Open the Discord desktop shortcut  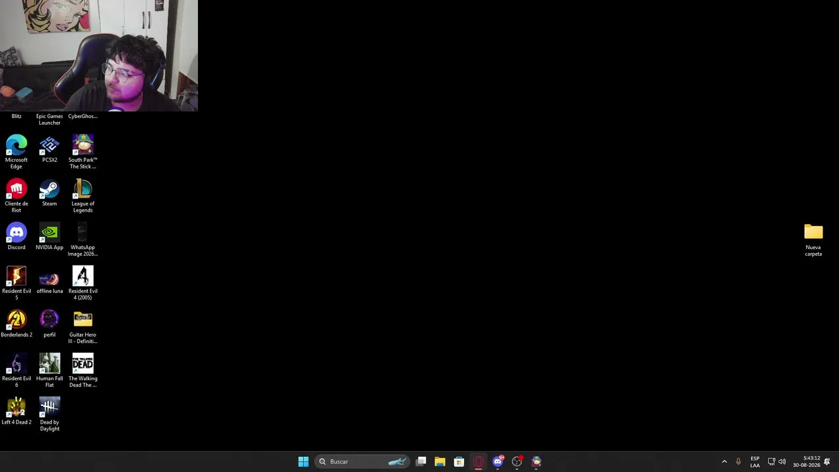tap(16, 237)
